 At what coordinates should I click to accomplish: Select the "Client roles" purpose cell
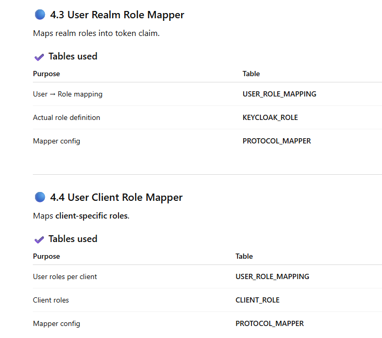tap(51, 300)
